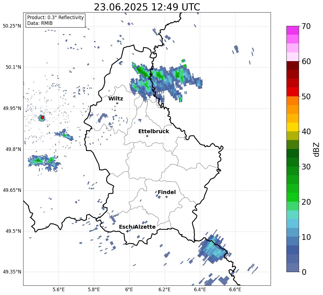Click the 60 tick on colorbar
Viewport: 323px width, 295px height.
point(306,61)
